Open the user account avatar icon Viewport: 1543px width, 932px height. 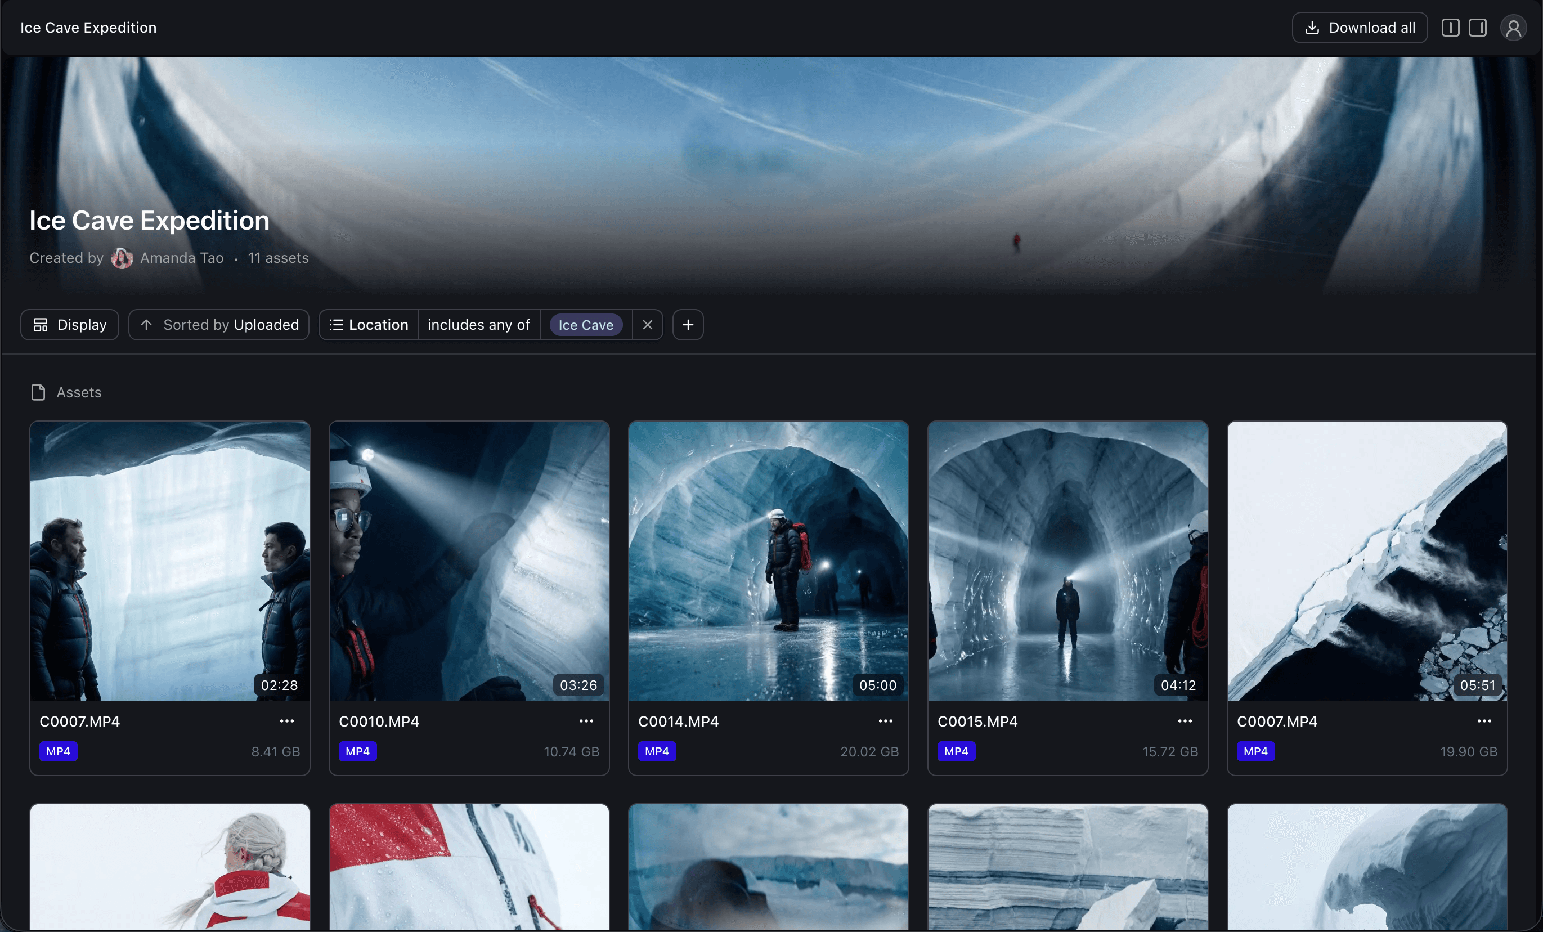1513,28
